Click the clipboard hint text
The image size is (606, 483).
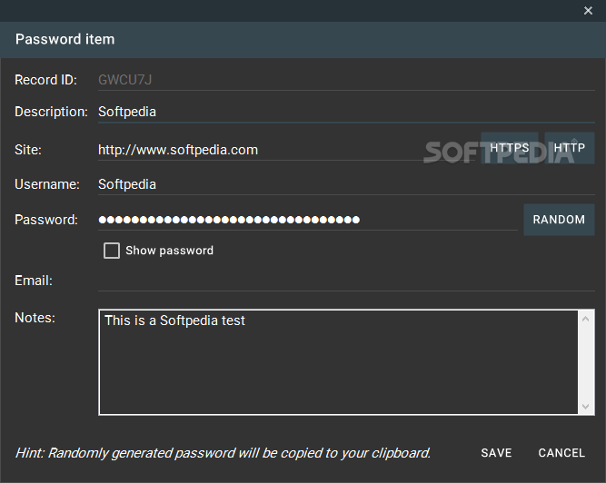point(223,453)
